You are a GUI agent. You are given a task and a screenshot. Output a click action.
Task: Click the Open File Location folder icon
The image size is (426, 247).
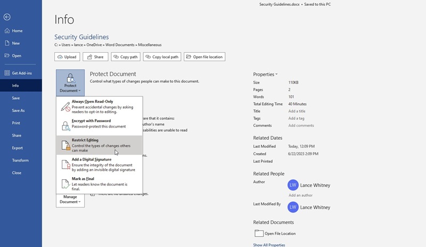[x=259, y=233]
